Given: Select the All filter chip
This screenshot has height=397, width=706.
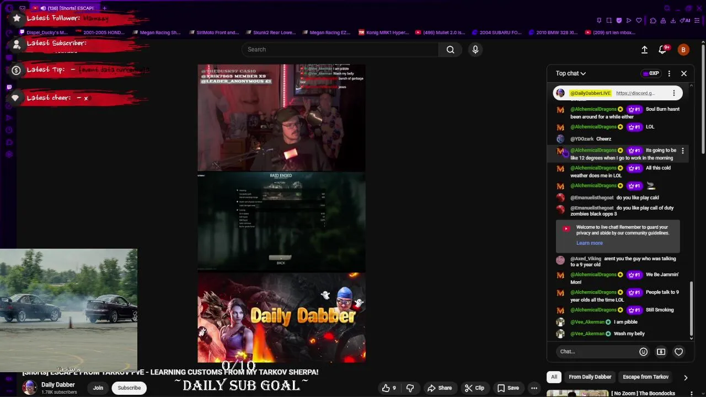Looking at the screenshot, I should coord(554,377).
